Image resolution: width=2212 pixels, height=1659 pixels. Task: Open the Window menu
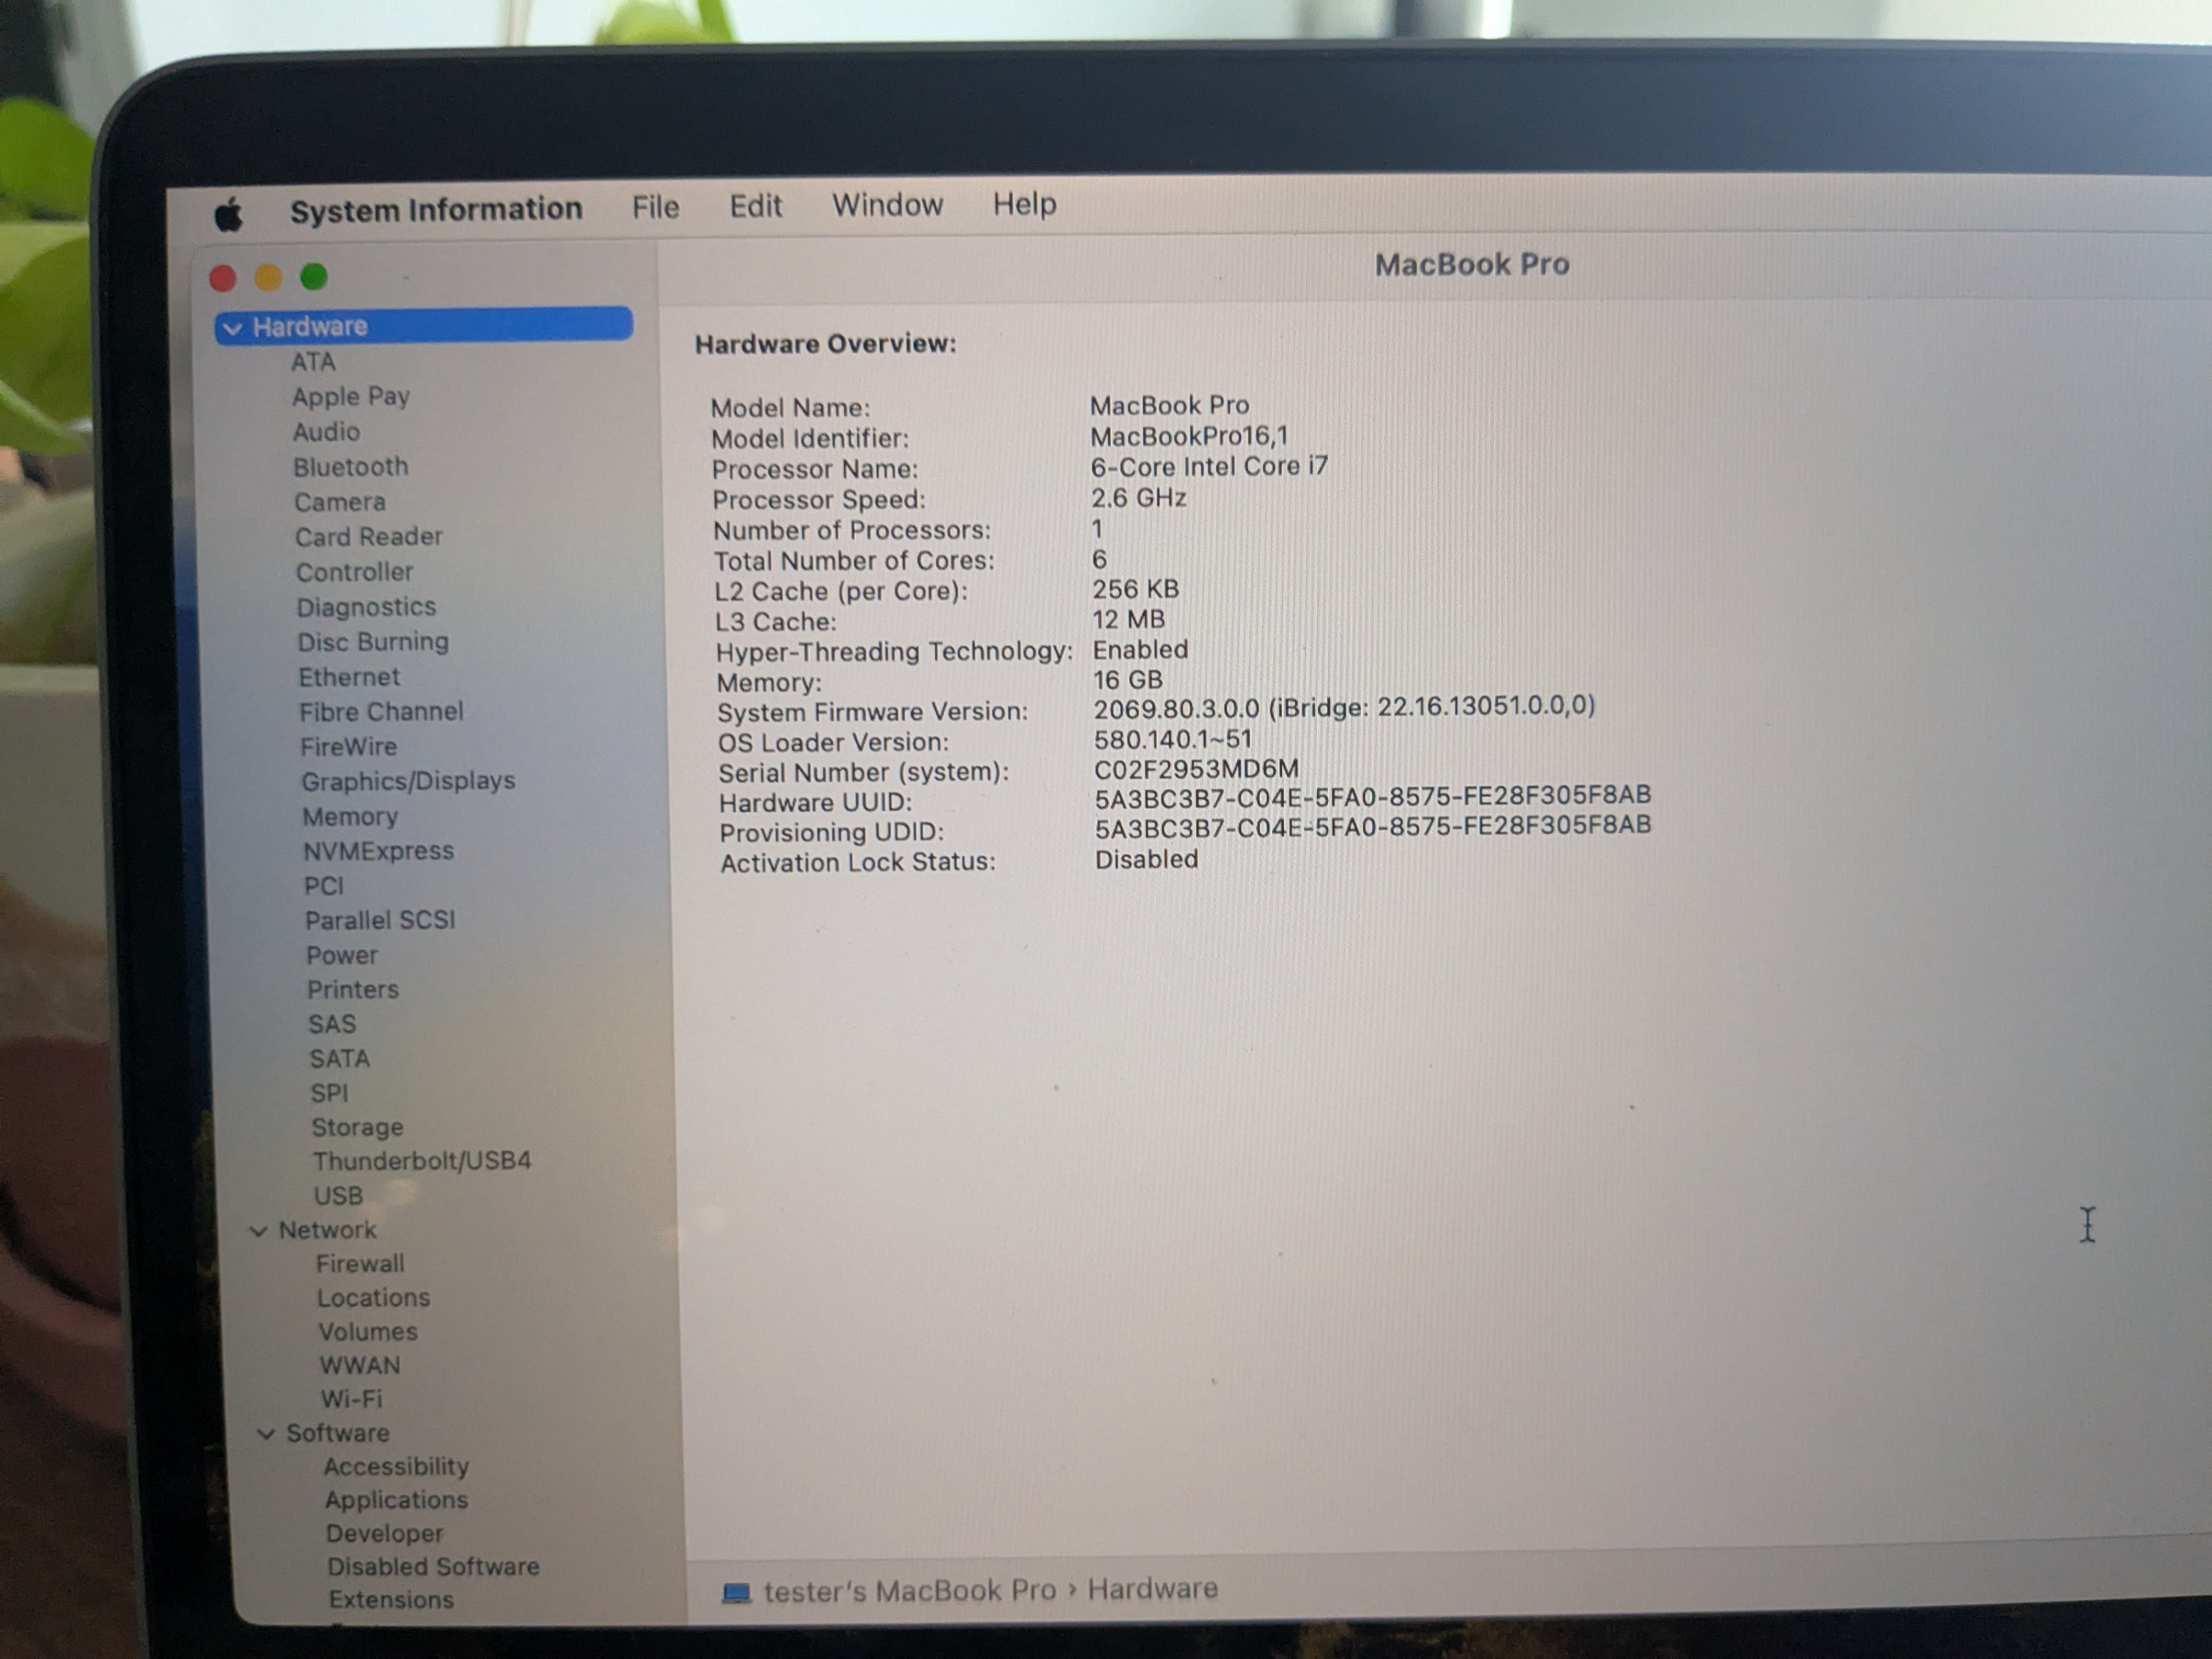click(887, 205)
